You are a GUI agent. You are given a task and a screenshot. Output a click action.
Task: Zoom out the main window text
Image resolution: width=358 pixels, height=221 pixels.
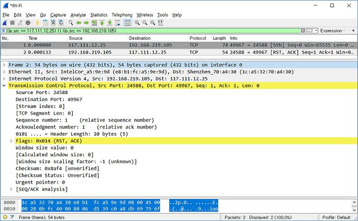click(x=145, y=22)
